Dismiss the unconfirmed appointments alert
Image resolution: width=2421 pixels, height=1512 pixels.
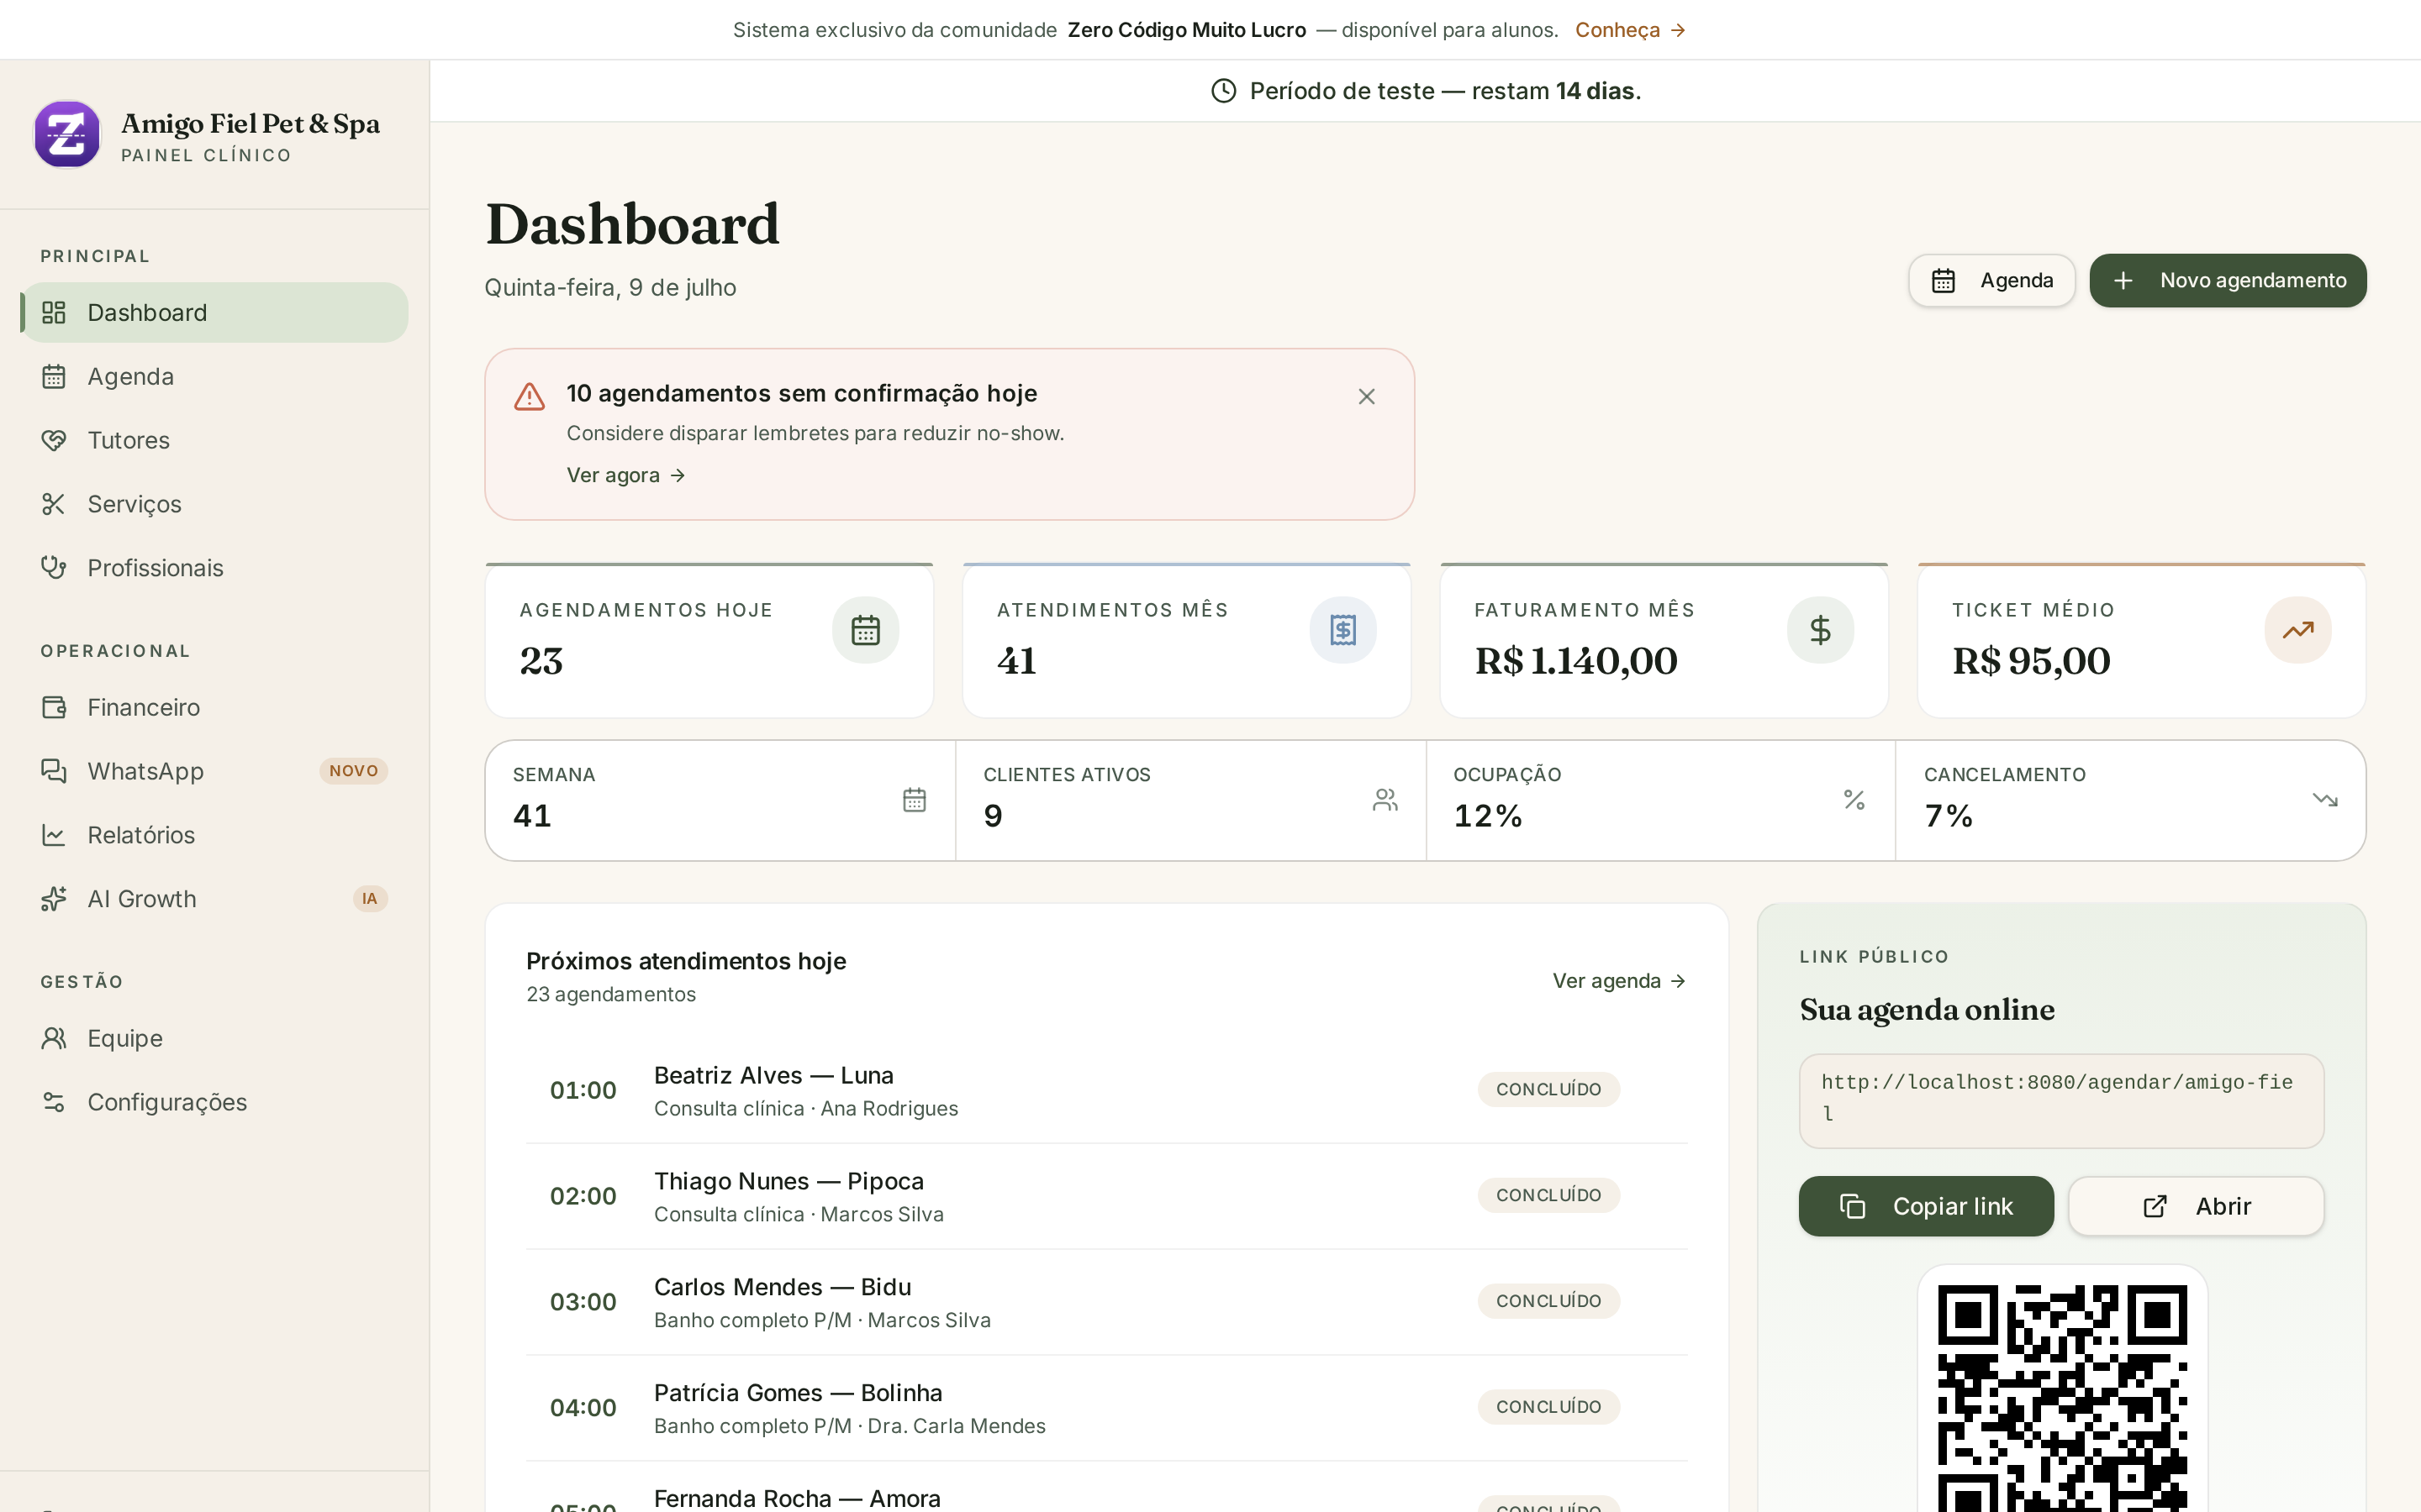pyautogui.click(x=1367, y=397)
